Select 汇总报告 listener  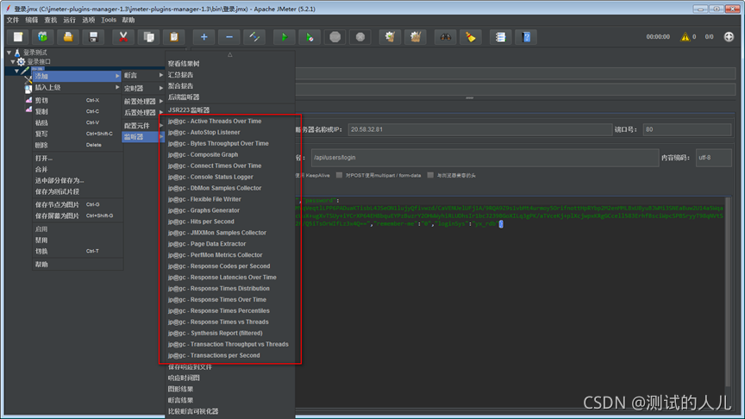point(230,75)
